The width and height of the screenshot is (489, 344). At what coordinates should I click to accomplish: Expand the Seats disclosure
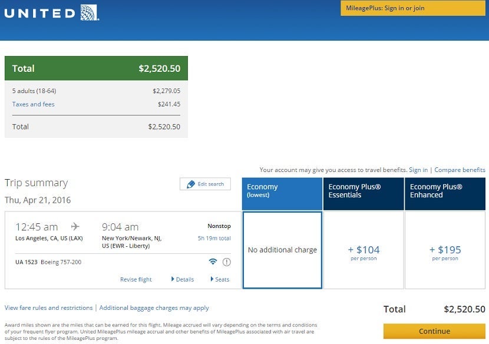coord(220,279)
